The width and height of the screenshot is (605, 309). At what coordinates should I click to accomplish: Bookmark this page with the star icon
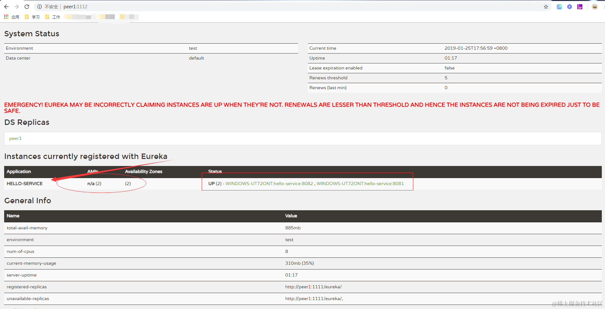(546, 7)
